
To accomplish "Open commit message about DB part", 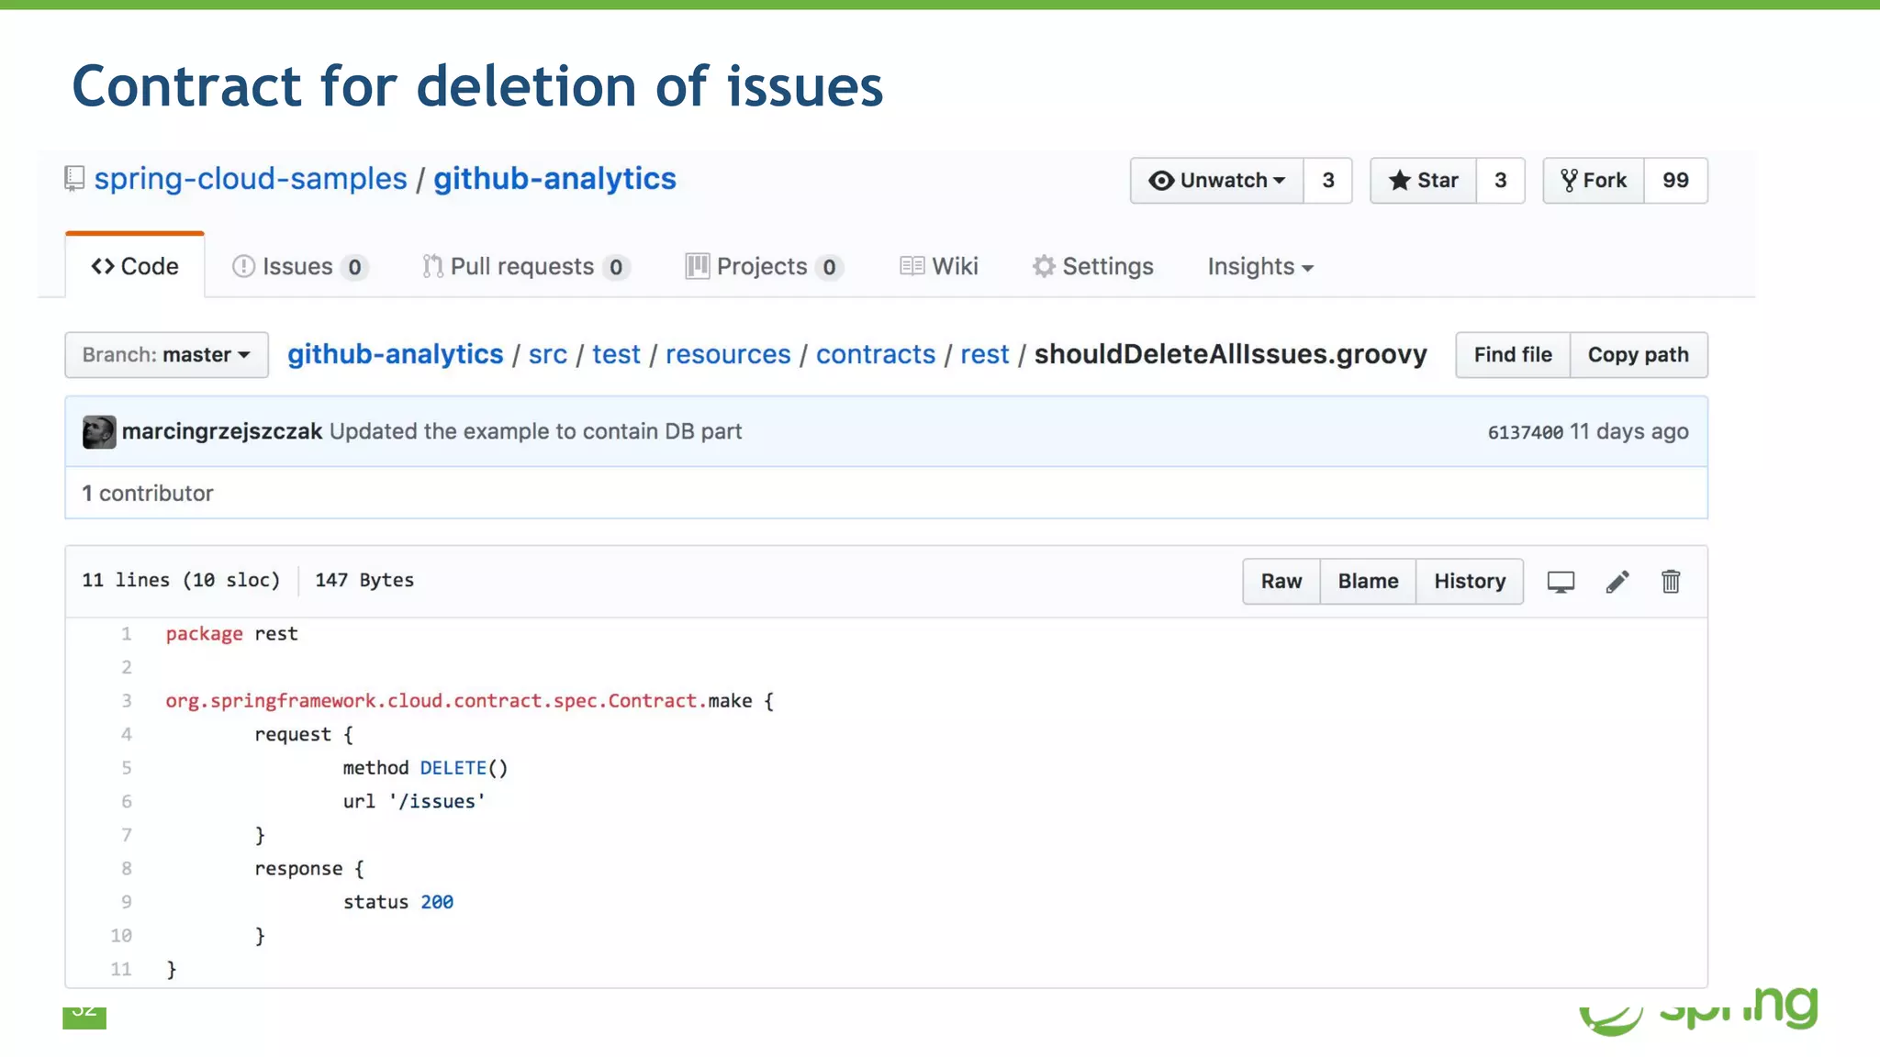I will 535,432.
